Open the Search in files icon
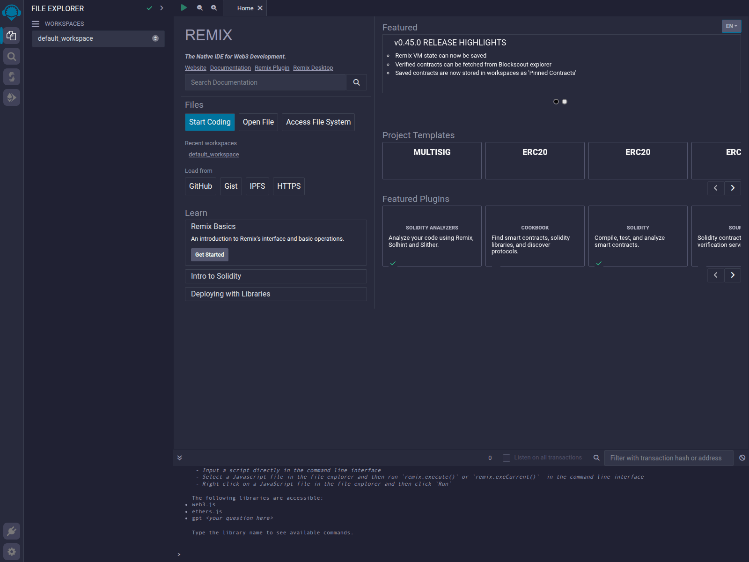Image resolution: width=749 pixels, height=562 pixels. 11,57
